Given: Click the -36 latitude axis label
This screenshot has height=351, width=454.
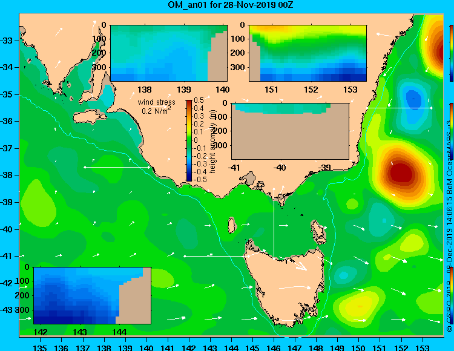Looking at the screenshot, I should point(7,121).
